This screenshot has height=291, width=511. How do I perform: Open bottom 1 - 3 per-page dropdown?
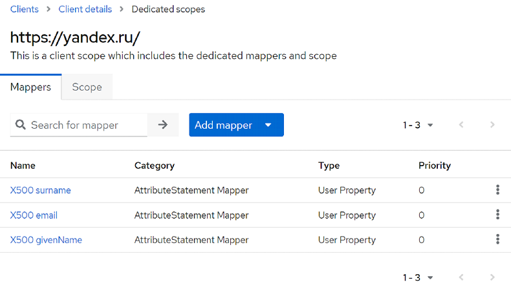418,277
